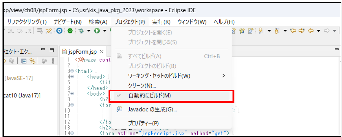Open the 実行(R) menu
This screenshot has width=342, height=137.
161,22
